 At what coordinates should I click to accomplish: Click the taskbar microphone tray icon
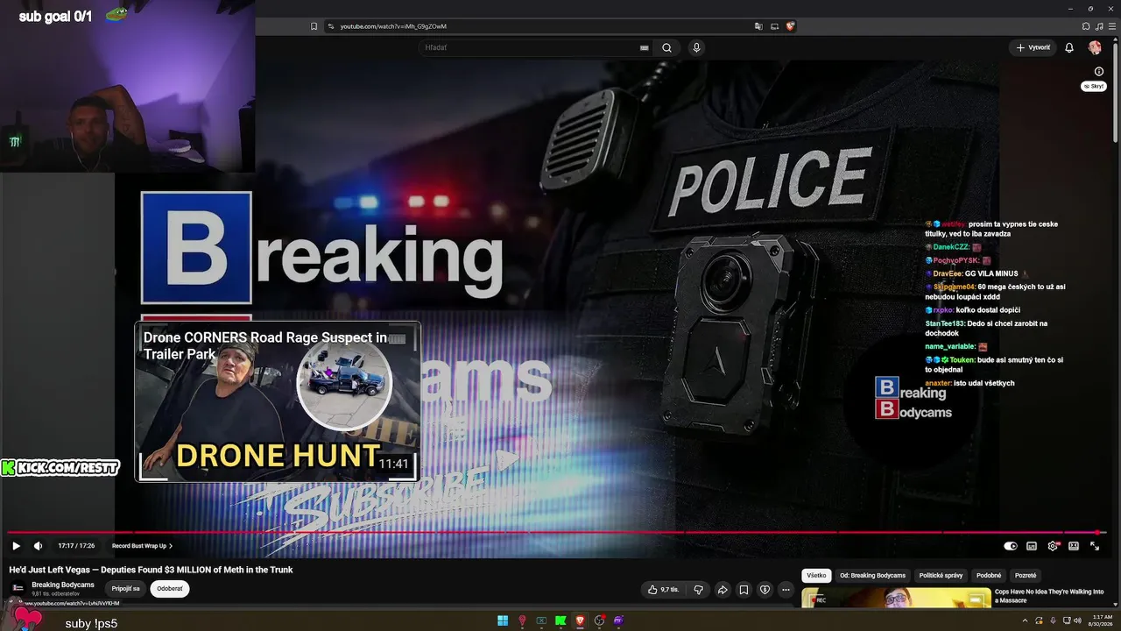pyautogui.click(x=1053, y=620)
